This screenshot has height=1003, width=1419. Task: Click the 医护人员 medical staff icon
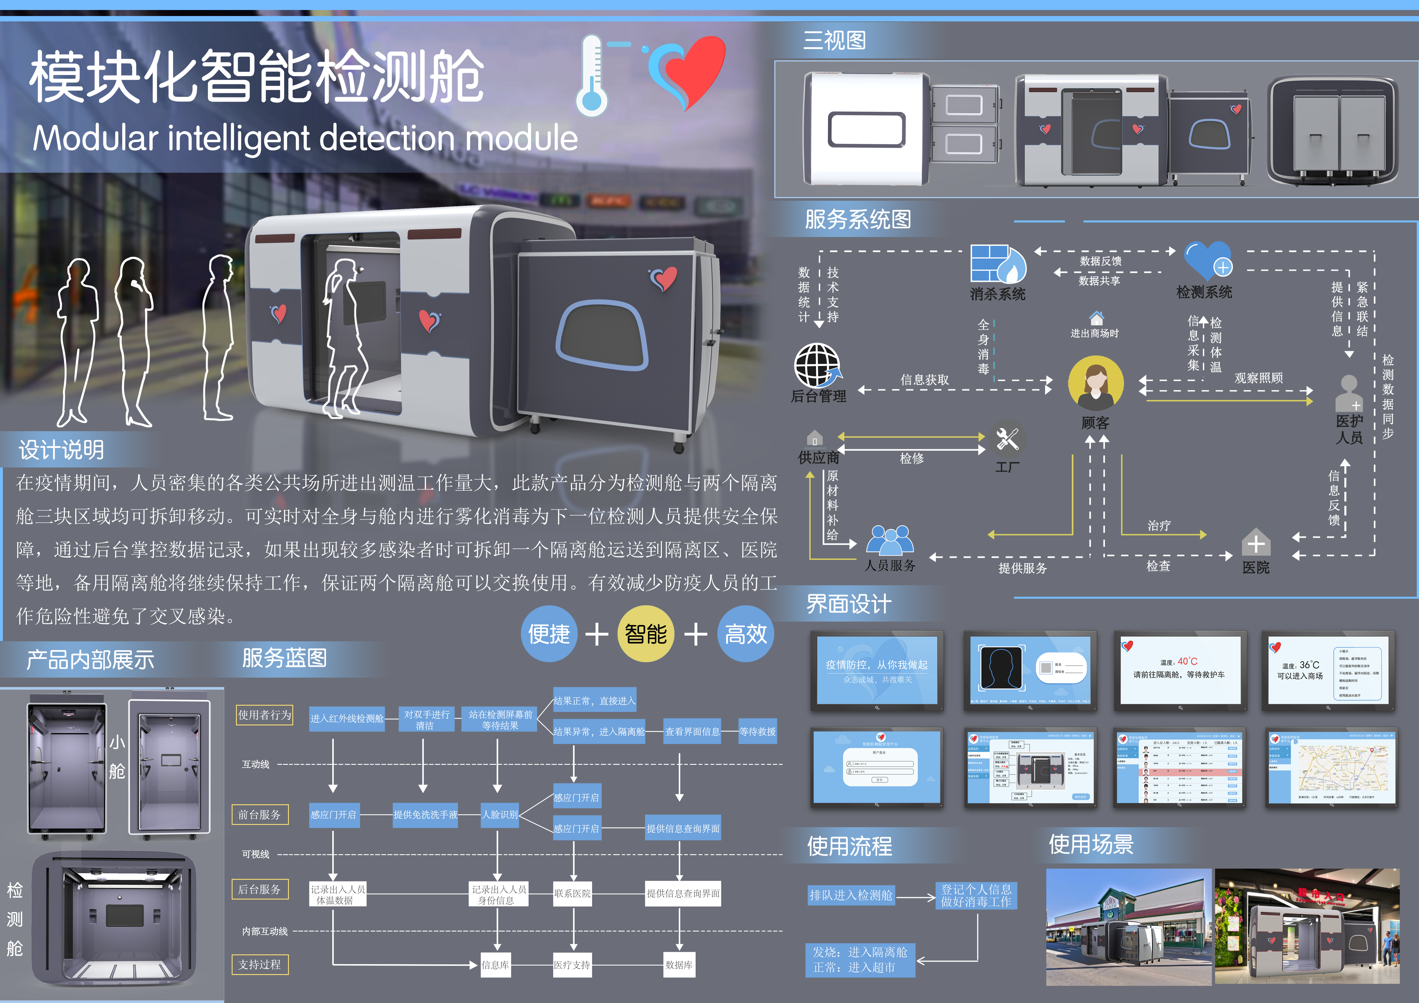coord(1349,394)
